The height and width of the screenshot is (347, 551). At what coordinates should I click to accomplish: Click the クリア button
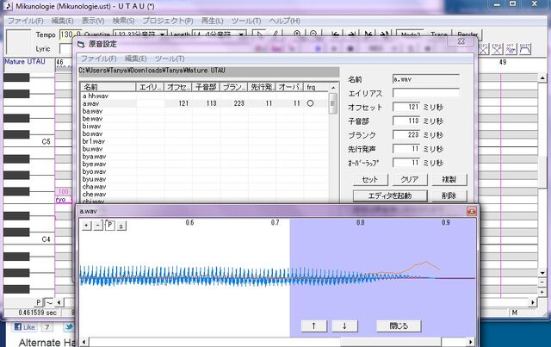click(410, 180)
